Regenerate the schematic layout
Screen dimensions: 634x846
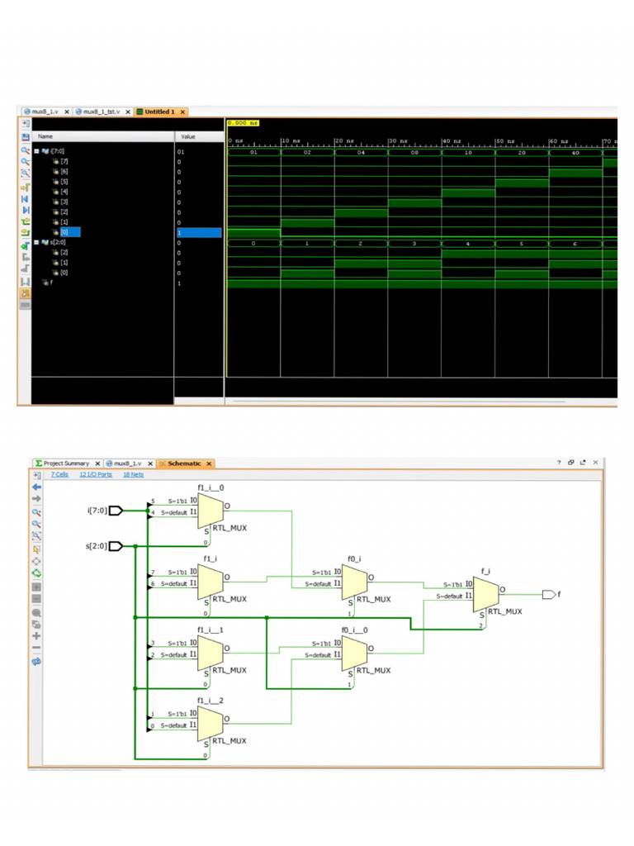36,573
